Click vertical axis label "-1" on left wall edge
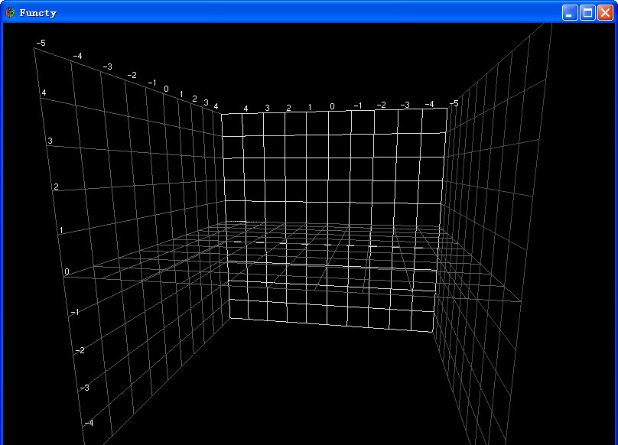 [x=75, y=312]
